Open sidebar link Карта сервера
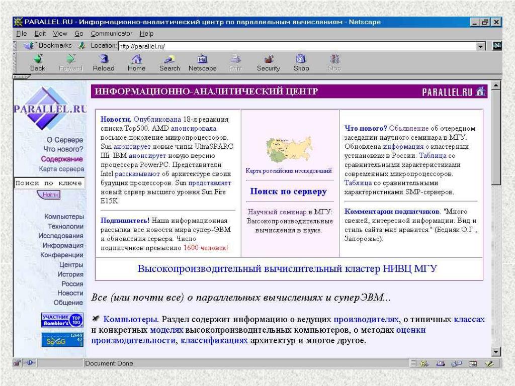 point(61,169)
